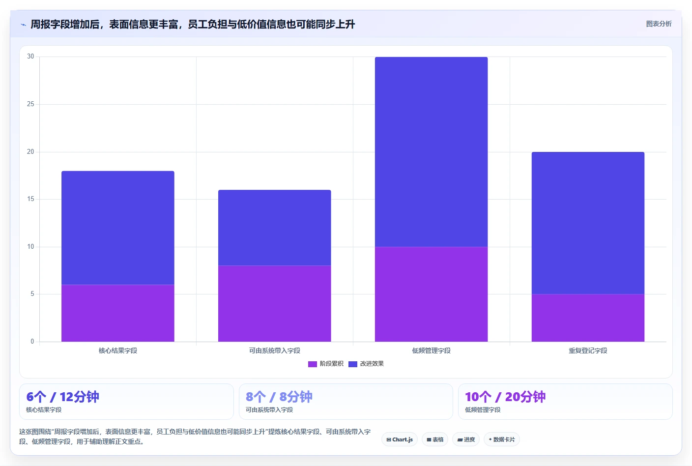Click the 可由系统带入字段 card caption

(x=269, y=410)
